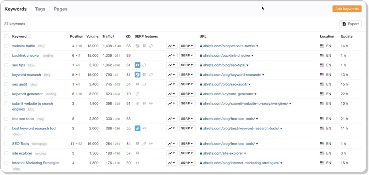Click quote icon in SEO Tools row
Image resolution: width=369 pixels, height=175 pixels.
[151, 144]
